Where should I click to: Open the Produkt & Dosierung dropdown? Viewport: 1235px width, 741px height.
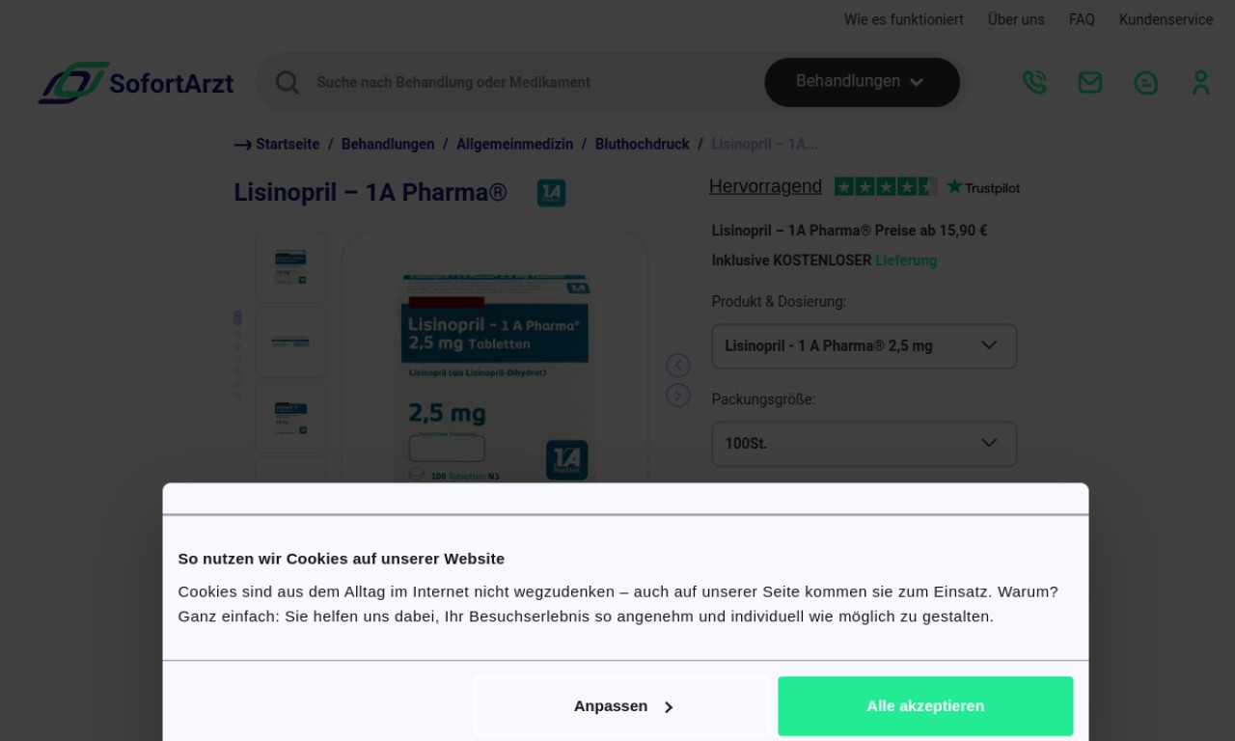[864, 346]
